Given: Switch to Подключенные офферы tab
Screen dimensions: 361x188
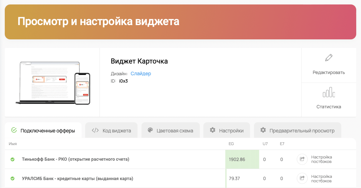Looking at the screenshot, I should (x=43, y=130).
